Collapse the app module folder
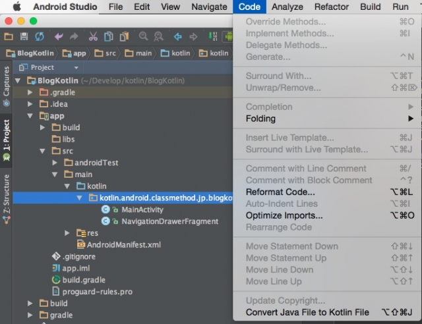Screen dimensions: 422x324 coord(30,116)
